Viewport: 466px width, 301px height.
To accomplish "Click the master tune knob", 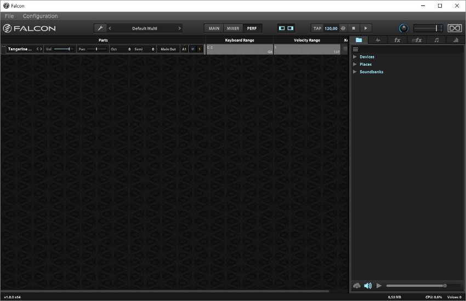I will [x=404, y=28].
